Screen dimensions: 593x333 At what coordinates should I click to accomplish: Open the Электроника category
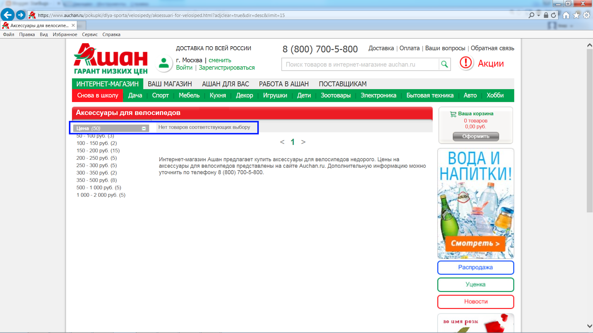(378, 95)
